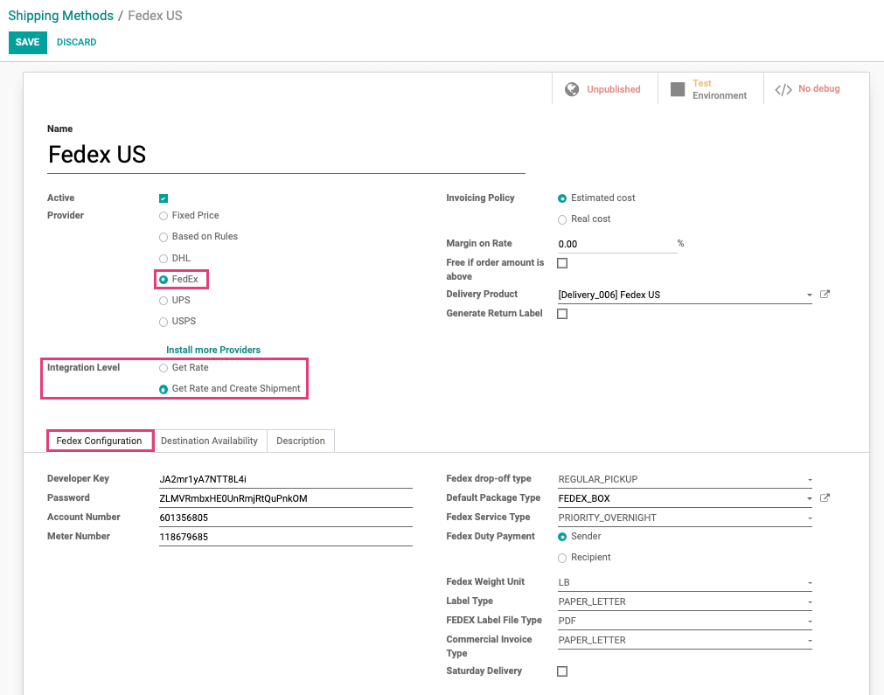
Task: Edit the Name field Fedex US
Action: click(287, 155)
